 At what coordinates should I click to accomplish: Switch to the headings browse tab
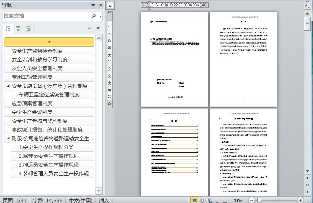8,29
